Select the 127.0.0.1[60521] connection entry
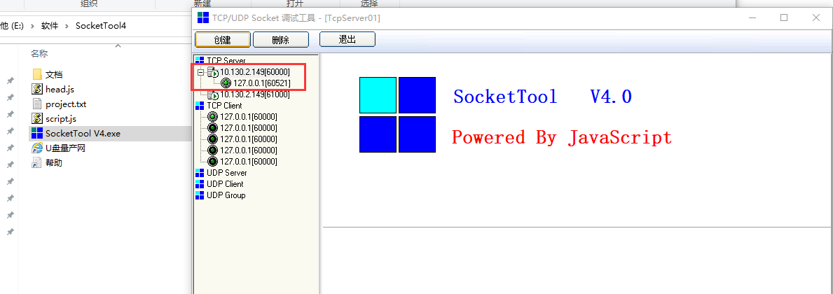Image resolution: width=833 pixels, height=294 pixels. click(262, 83)
